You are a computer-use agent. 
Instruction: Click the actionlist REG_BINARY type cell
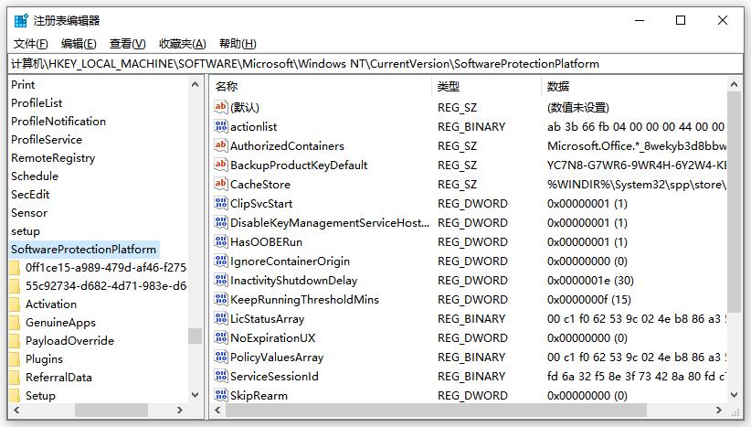(x=471, y=126)
